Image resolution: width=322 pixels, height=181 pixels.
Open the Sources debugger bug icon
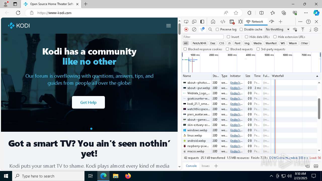click(x=240, y=22)
